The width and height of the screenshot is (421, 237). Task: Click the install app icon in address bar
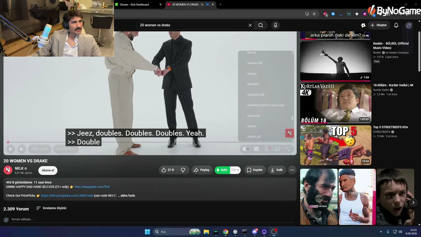click(x=307, y=14)
